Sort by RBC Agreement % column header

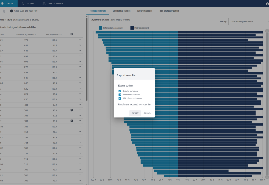tap(54, 34)
